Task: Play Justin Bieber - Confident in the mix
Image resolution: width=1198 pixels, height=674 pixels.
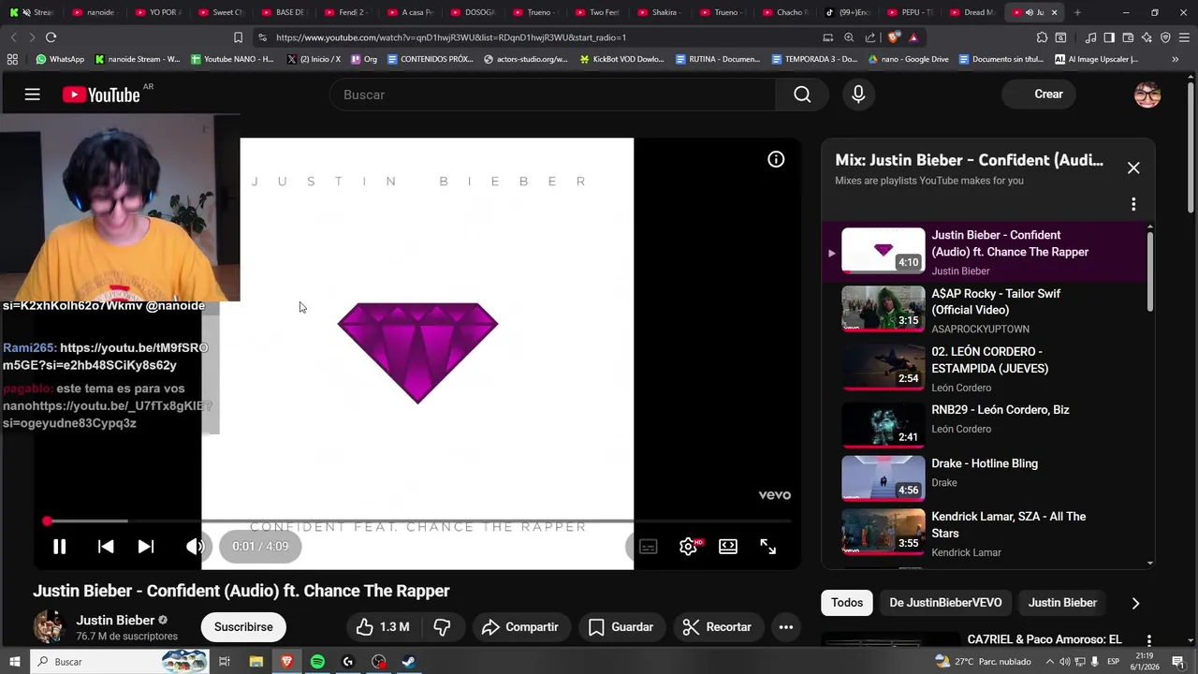Action: coord(985,252)
